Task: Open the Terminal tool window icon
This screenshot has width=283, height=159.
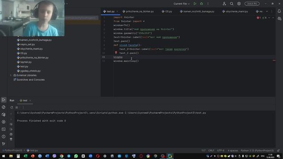Action: pyautogui.click(x=4, y=129)
